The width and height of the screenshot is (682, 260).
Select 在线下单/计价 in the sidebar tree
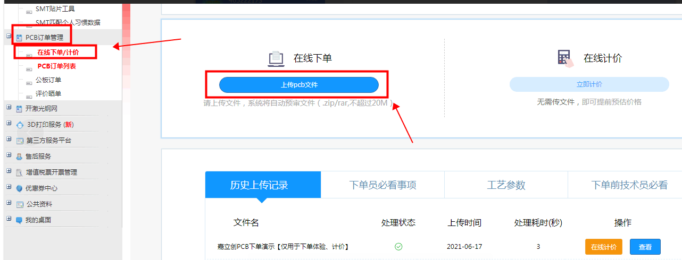pyautogui.click(x=58, y=52)
